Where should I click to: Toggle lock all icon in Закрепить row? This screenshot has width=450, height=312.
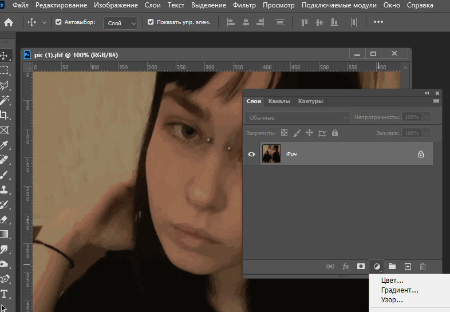334,133
